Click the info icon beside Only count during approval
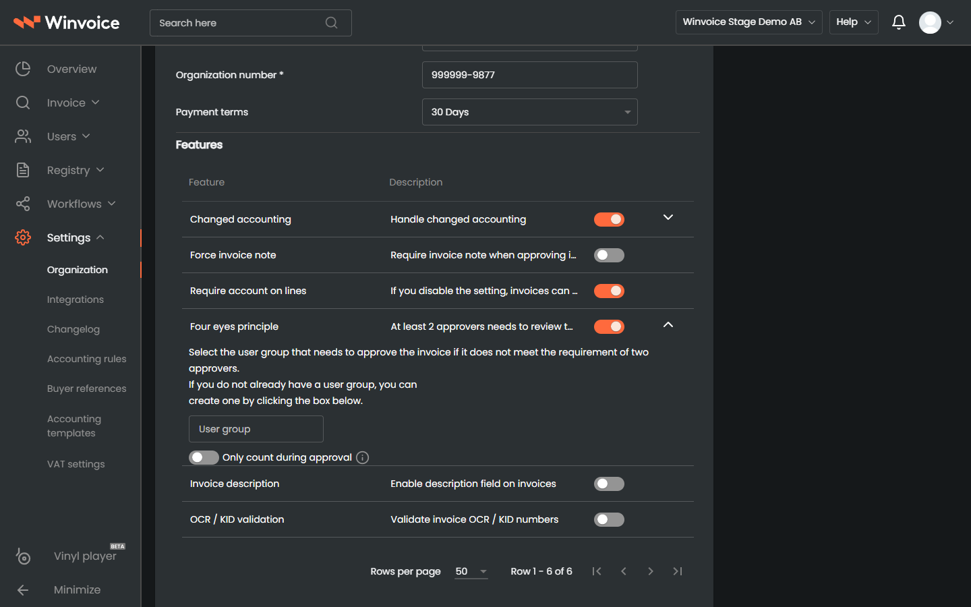The image size is (971, 607). [362, 457]
